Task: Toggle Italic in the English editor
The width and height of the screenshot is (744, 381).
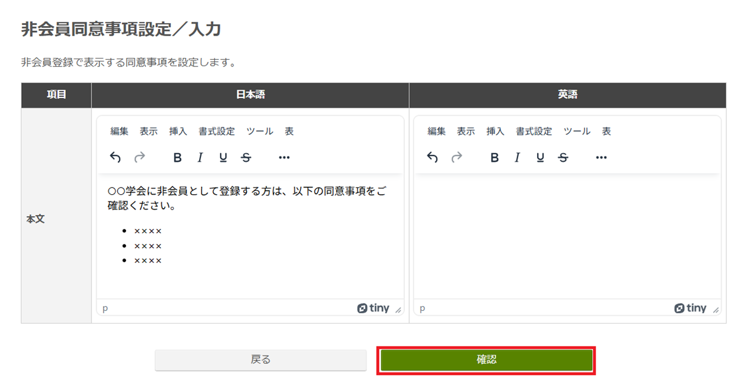Action: [x=517, y=158]
